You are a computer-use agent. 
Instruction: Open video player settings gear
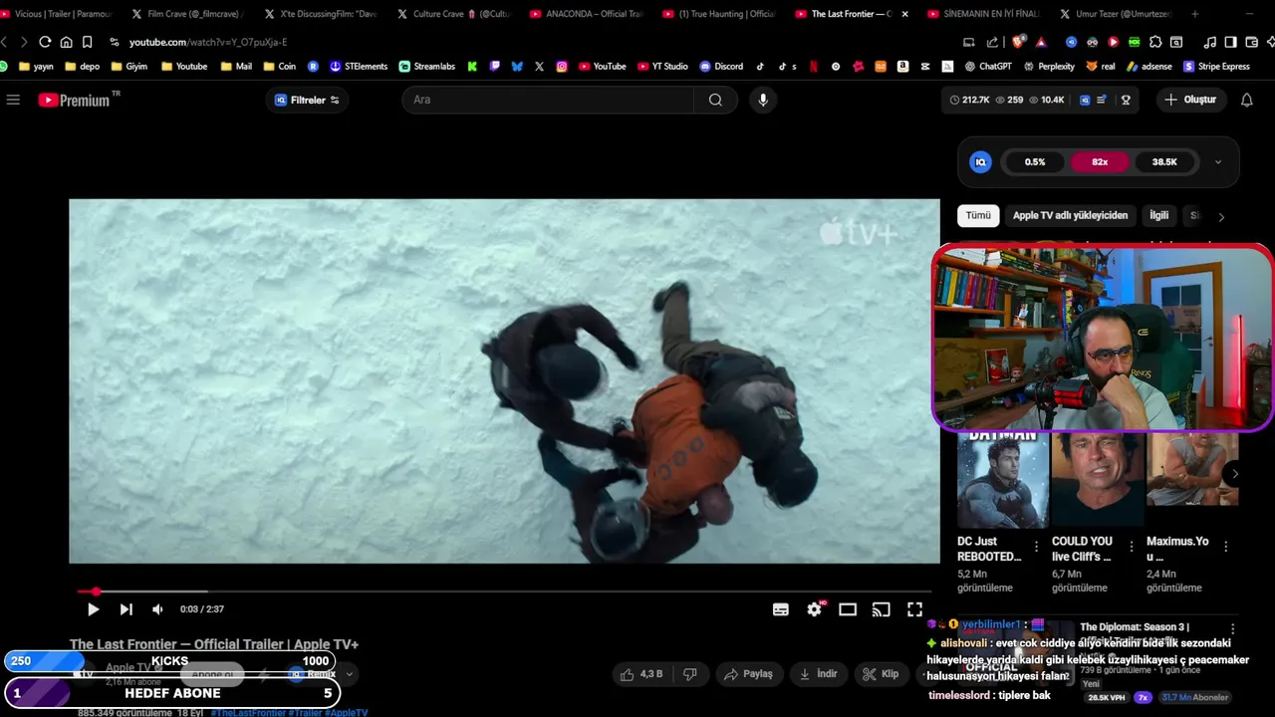click(815, 609)
